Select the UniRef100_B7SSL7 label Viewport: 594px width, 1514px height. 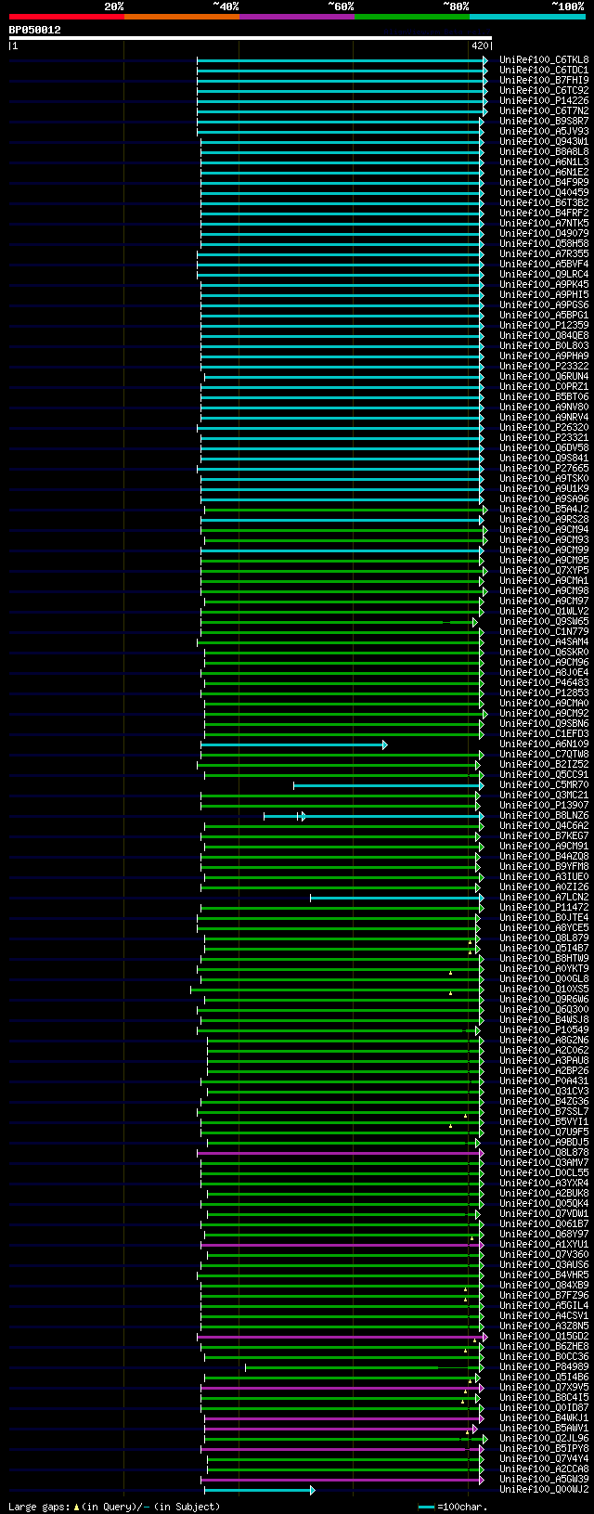coord(544,1111)
